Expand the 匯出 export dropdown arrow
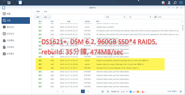This screenshot has height=95, width=185. 50,17
